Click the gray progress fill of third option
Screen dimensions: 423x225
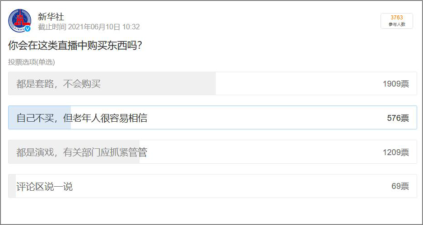[74, 152]
